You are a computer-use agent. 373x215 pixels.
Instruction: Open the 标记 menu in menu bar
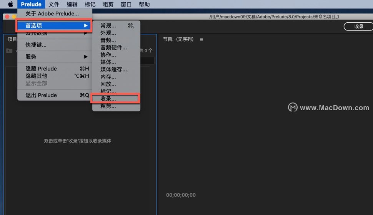[x=90, y=4]
